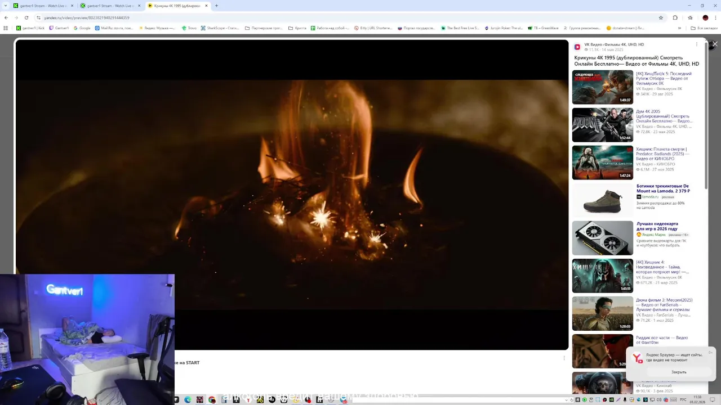The width and height of the screenshot is (721, 405).
Task: Open the apps grid in bookmarks bar
Action: [x=6, y=28]
